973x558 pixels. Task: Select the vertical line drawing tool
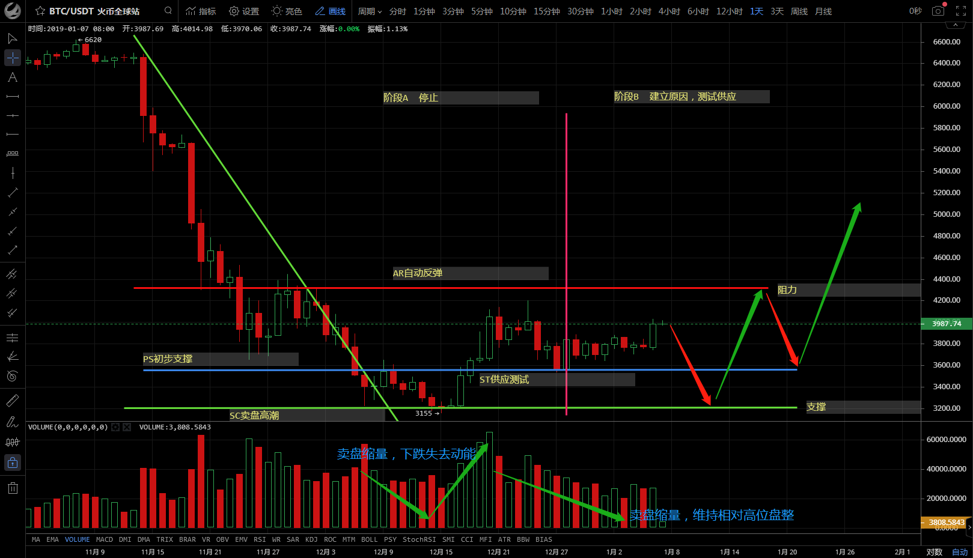coord(12,173)
